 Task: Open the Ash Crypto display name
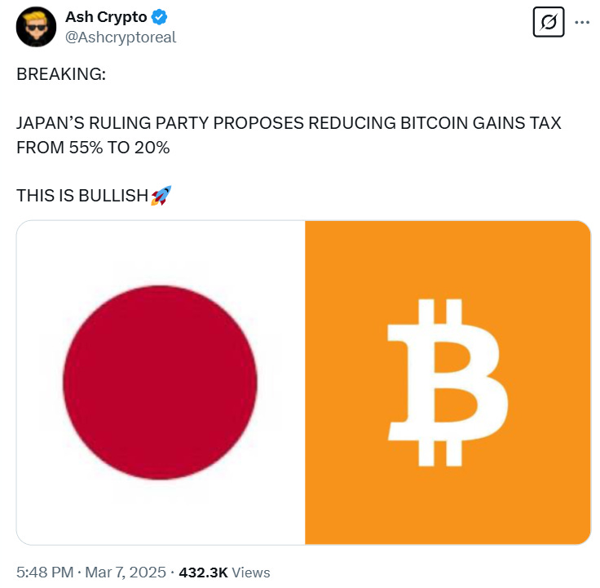tap(106, 17)
